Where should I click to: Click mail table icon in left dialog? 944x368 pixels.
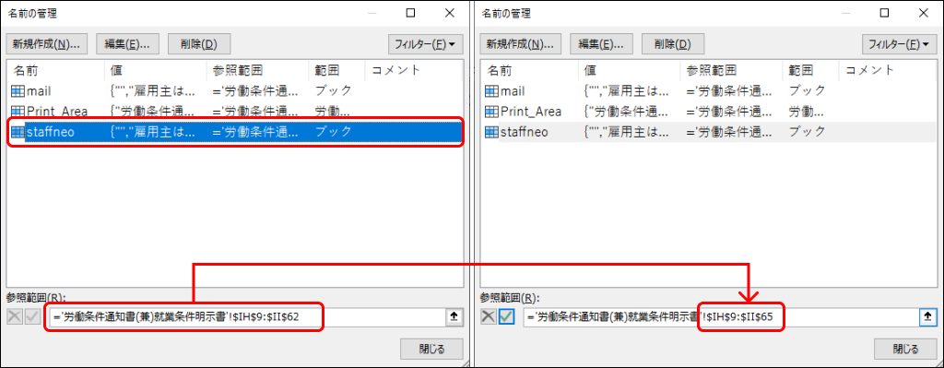[18, 91]
